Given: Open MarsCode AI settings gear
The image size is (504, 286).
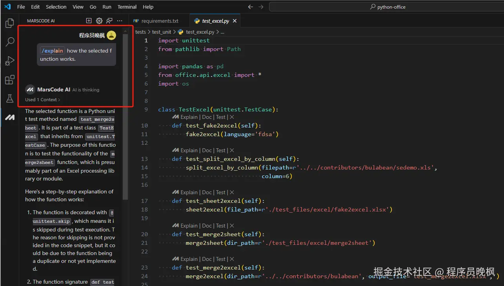Looking at the screenshot, I should (99, 21).
